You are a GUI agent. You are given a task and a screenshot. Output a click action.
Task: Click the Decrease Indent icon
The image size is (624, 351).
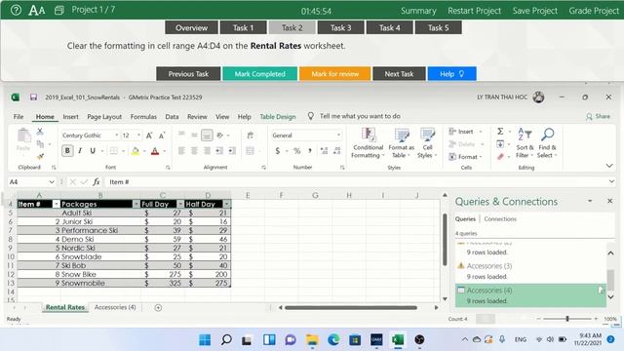pos(219,151)
